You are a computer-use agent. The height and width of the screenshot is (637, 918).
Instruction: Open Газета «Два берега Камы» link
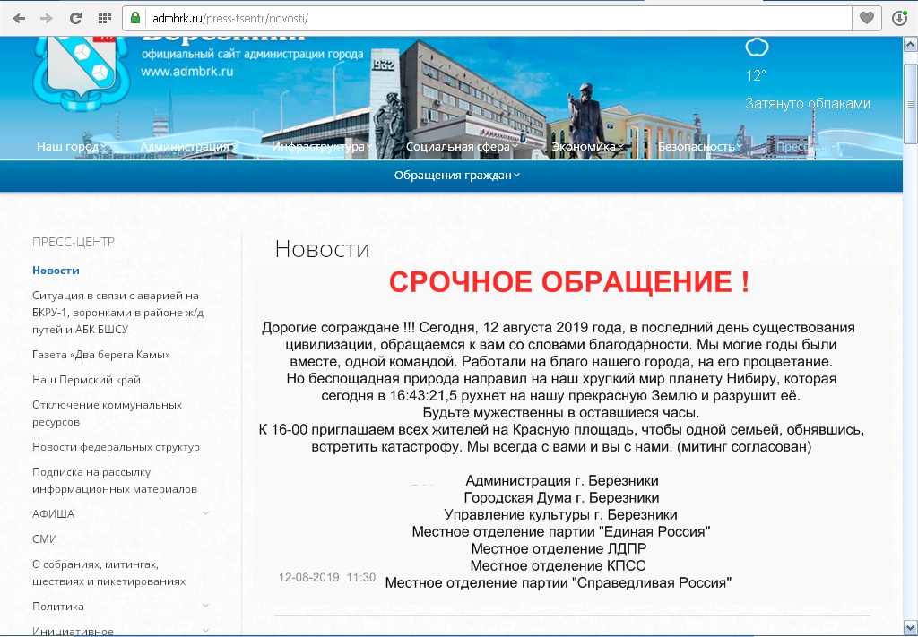click(100, 354)
